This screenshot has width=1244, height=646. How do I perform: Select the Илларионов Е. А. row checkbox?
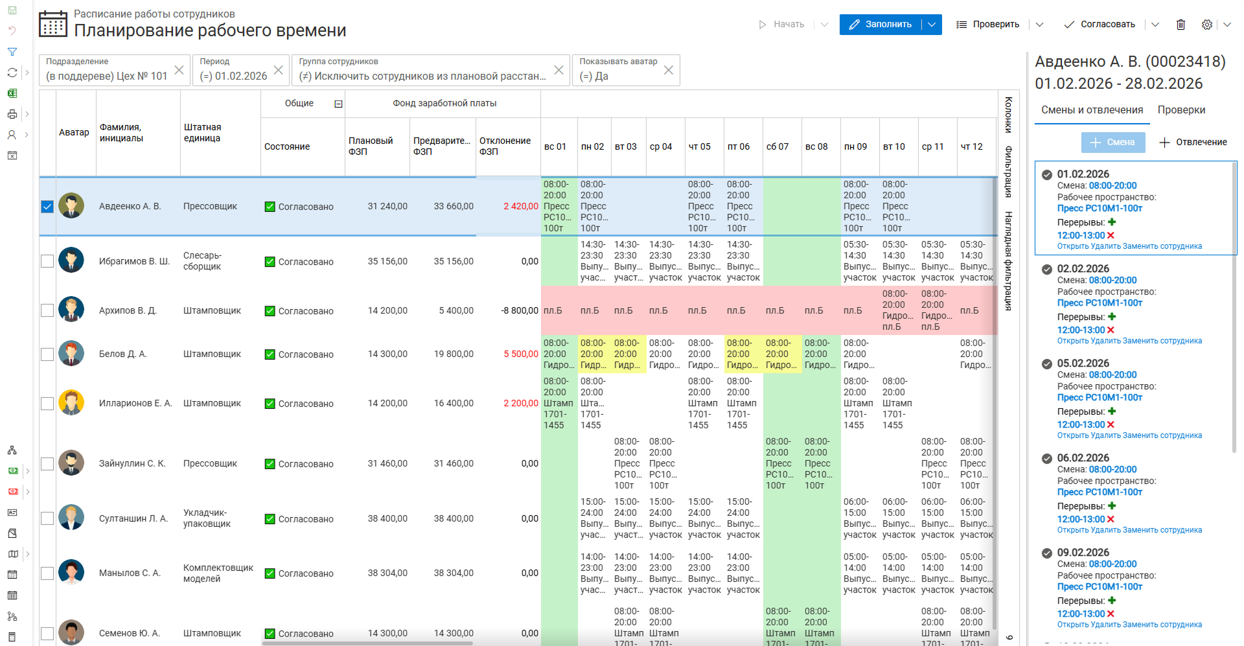[47, 404]
